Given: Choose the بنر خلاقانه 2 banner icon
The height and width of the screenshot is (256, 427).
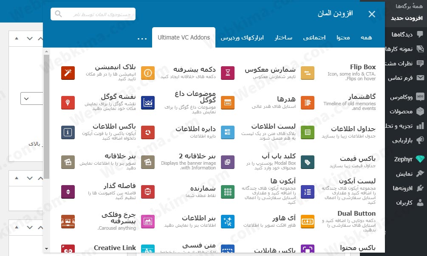Looking at the screenshot, I should click(148, 162).
